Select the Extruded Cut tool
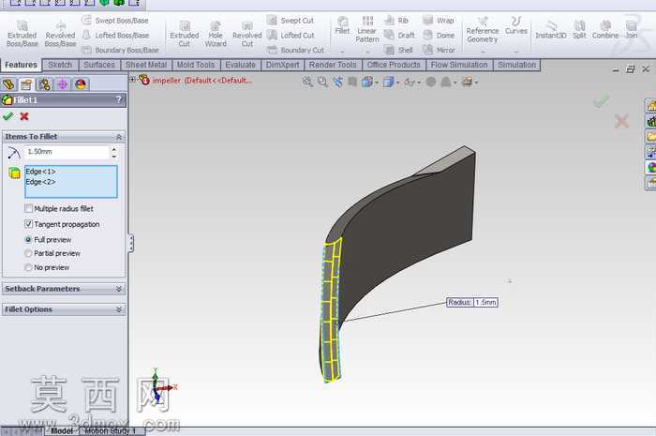Image resolution: width=656 pixels, height=436 pixels. click(x=184, y=34)
